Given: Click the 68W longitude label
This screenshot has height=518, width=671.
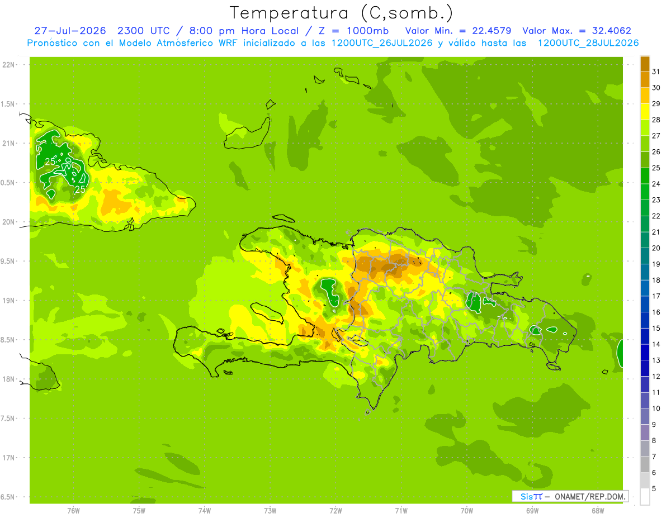Looking at the screenshot, I should (598, 511).
